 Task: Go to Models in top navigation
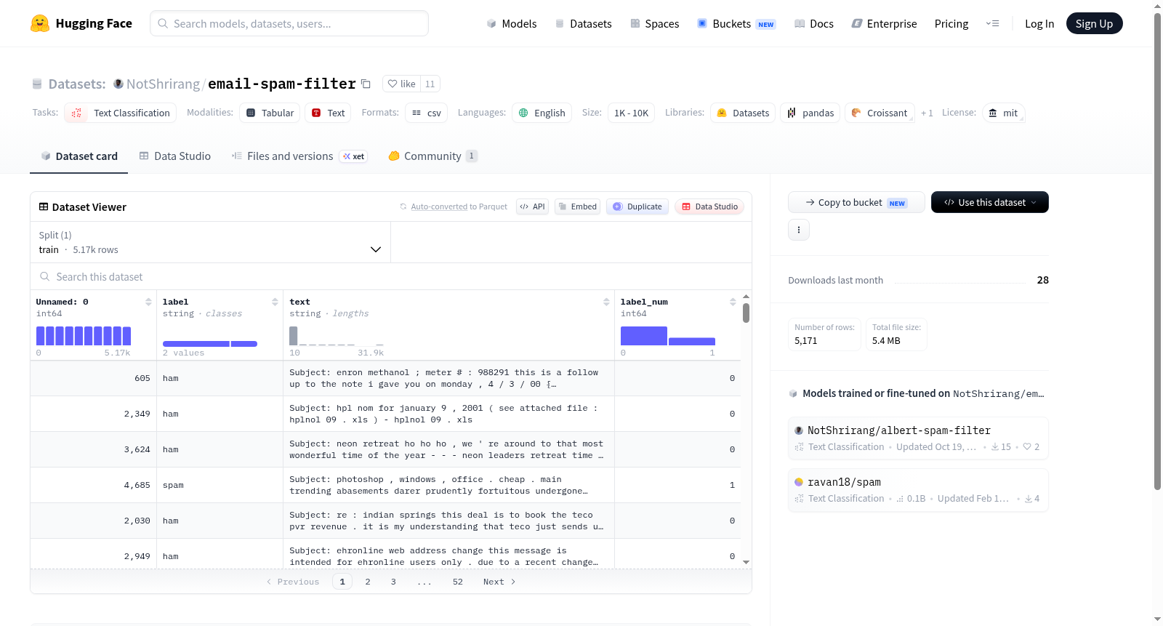point(512,24)
